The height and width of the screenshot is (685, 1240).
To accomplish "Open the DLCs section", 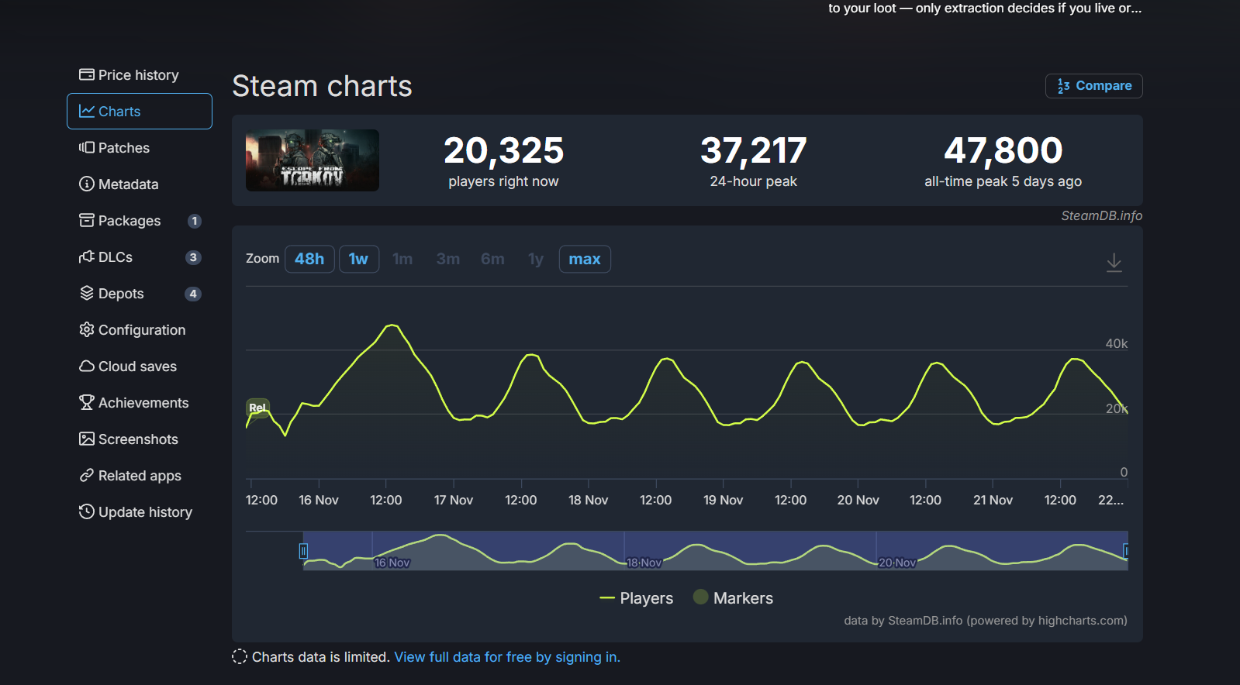I will 140,257.
